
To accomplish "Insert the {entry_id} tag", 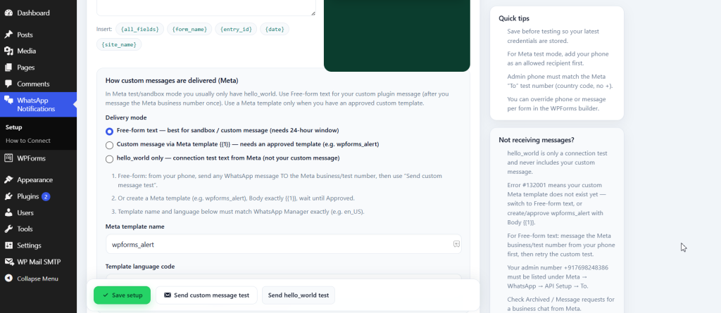I will tap(236, 29).
